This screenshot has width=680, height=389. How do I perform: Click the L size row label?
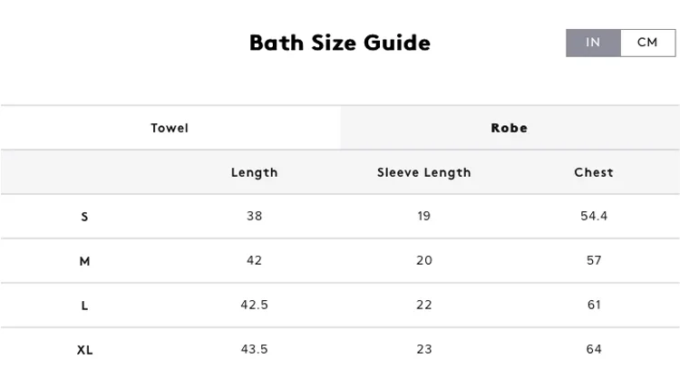(85, 306)
